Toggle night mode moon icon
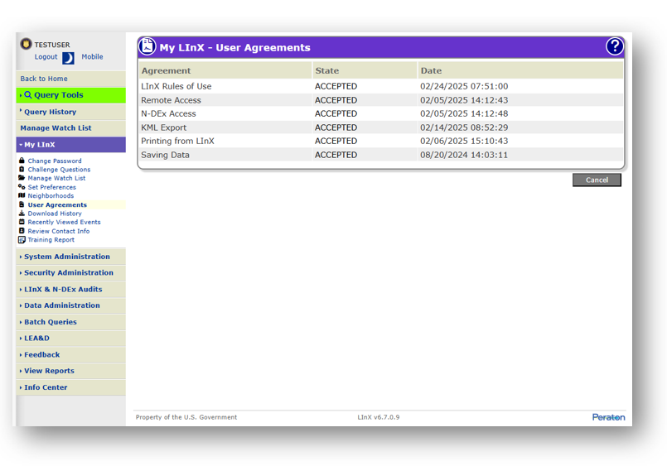Image resolution: width=667 pixels, height=466 pixels. click(68, 58)
